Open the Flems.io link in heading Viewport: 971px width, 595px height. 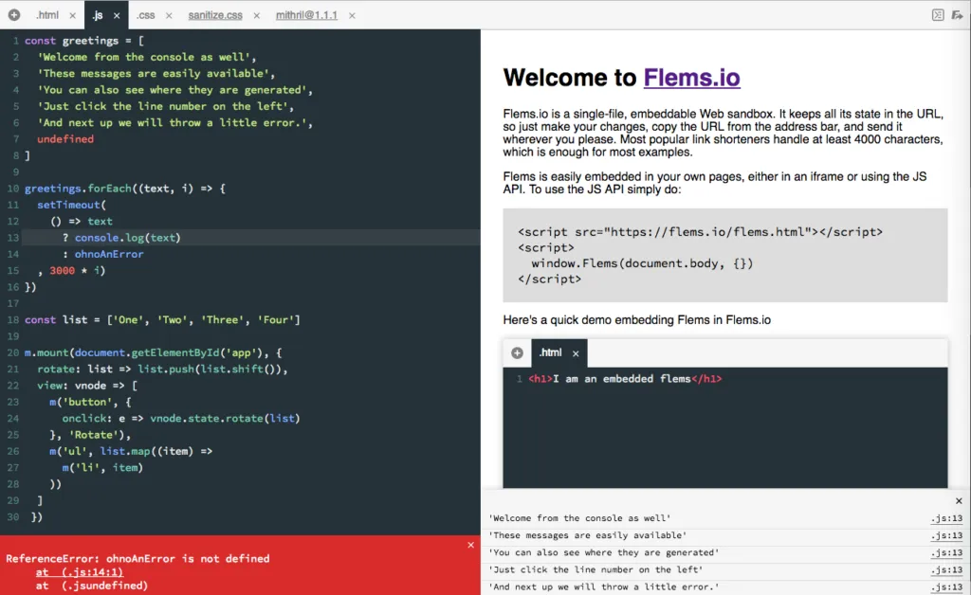(691, 78)
